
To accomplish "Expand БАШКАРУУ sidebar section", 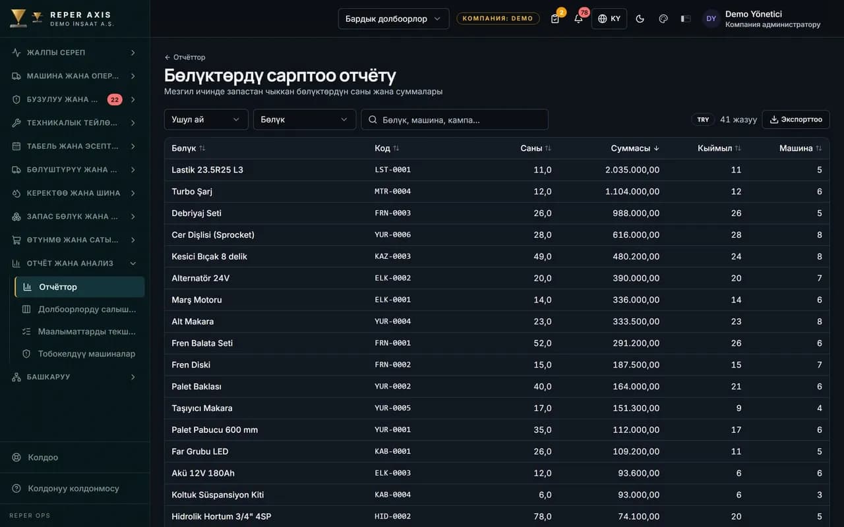I will pyautogui.click(x=75, y=377).
